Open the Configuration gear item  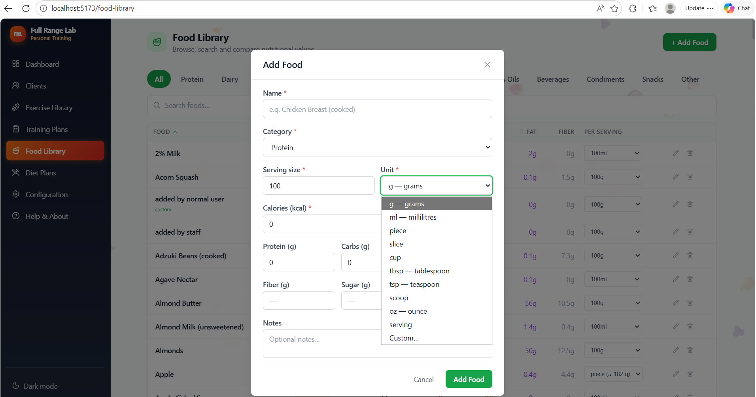click(x=55, y=194)
